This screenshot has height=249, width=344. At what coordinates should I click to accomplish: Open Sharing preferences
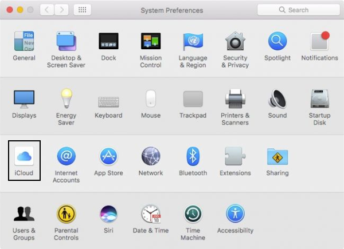pos(277,161)
